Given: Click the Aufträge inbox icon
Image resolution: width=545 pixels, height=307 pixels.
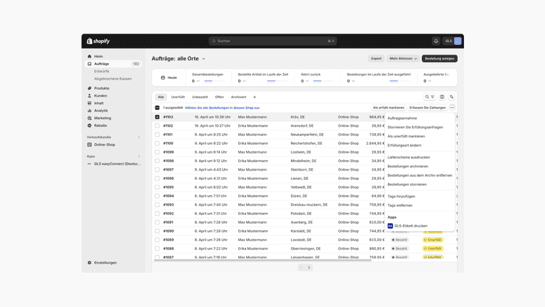Looking at the screenshot, I should coord(90,64).
